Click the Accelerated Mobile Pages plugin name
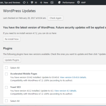Screen dimensions: 106x106 pyautogui.click(x=24, y=74)
